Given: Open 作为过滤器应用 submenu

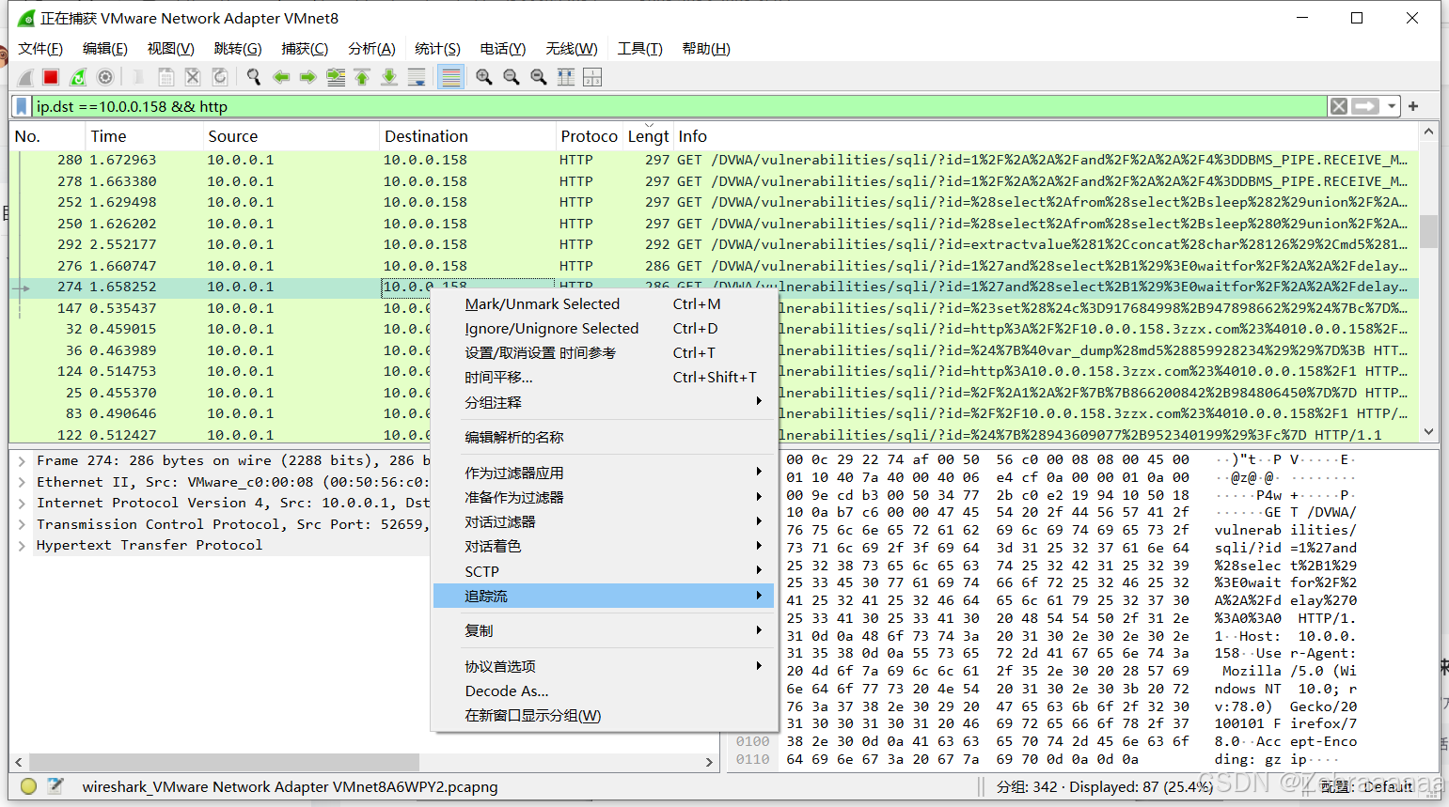Looking at the screenshot, I should pos(604,473).
